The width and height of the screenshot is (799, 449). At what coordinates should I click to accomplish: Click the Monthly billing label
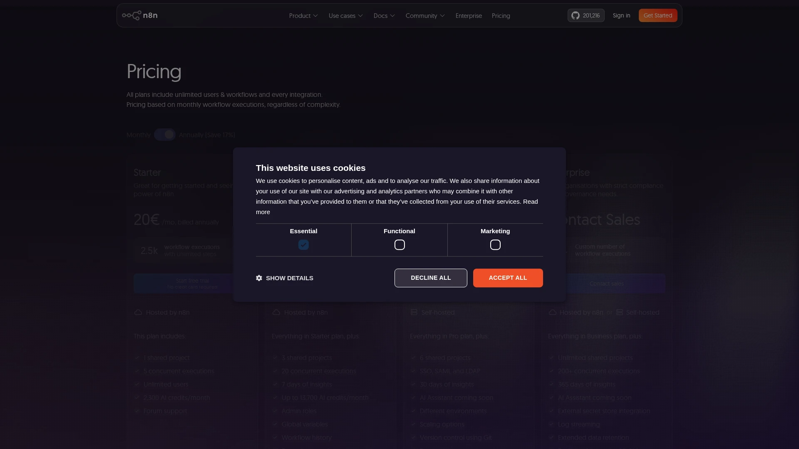pyautogui.click(x=138, y=135)
